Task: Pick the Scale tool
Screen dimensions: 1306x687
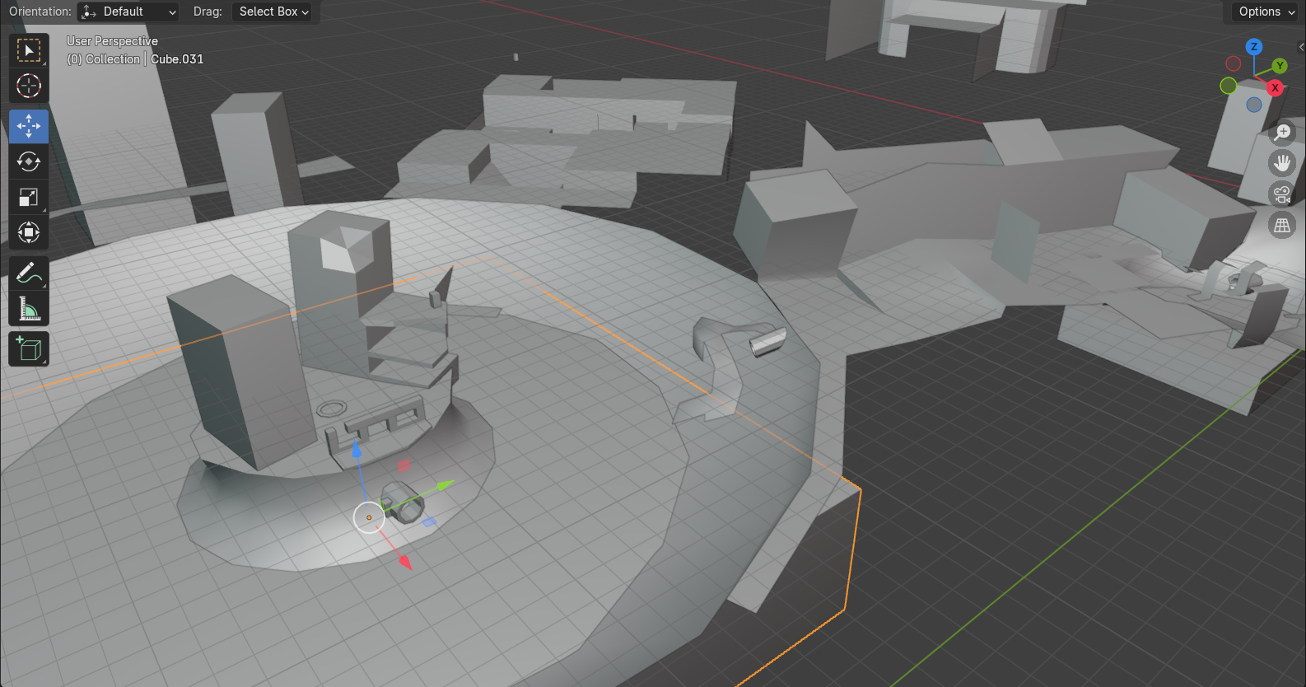Action: [x=29, y=197]
